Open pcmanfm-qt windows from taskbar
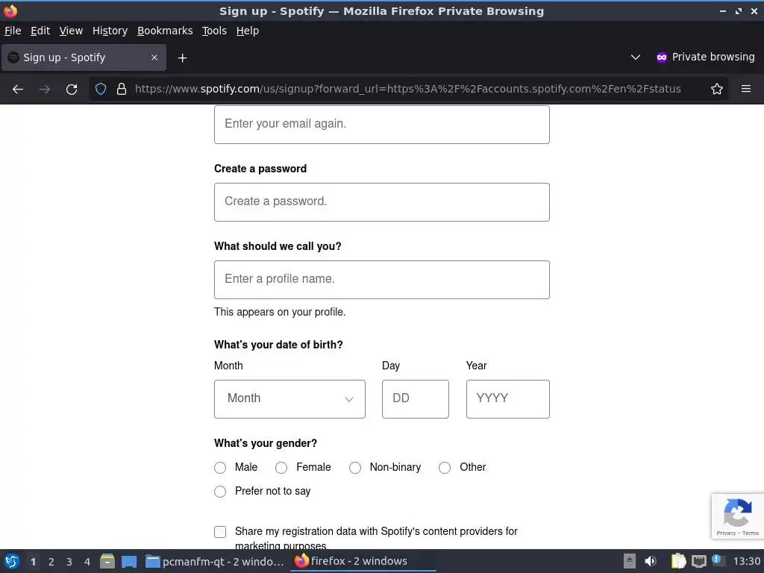The width and height of the screenshot is (764, 573). (x=215, y=561)
